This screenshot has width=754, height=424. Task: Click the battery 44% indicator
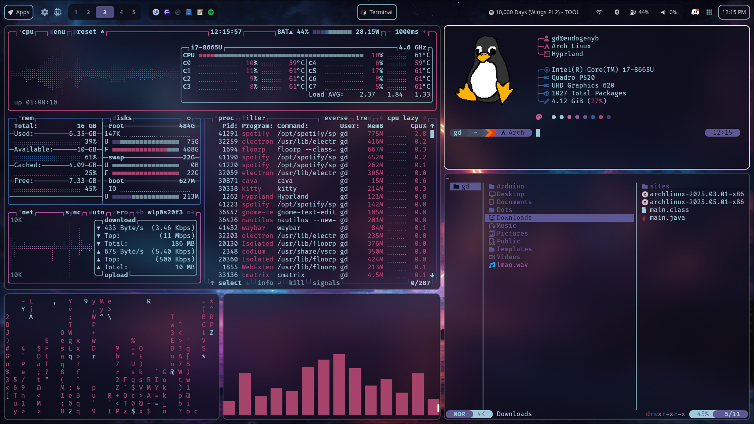coord(640,12)
